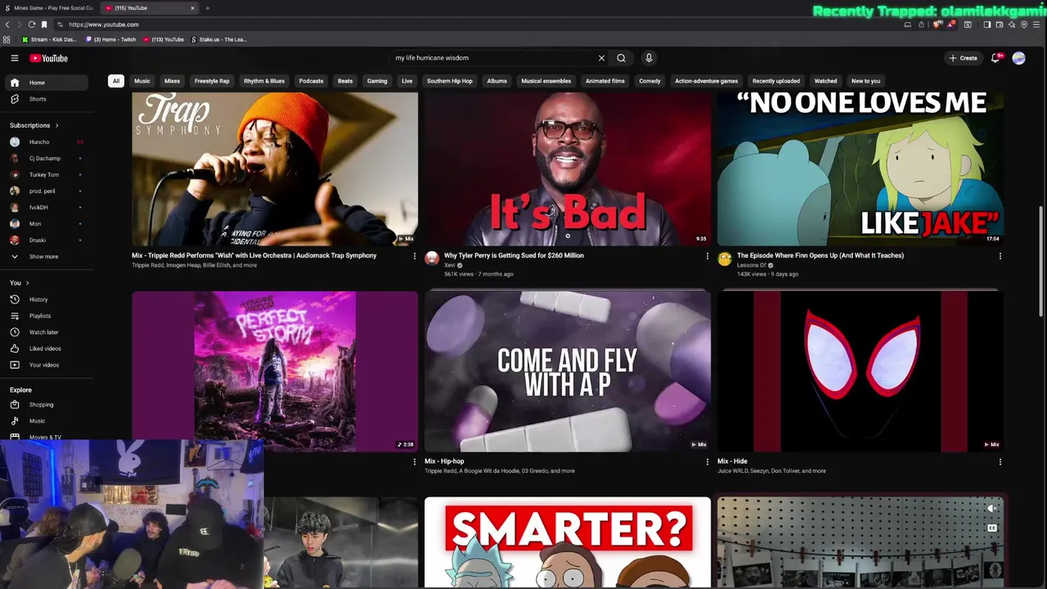
Task: Select the Southern Hip Hop chip
Action: pyautogui.click(x=450, y=81)
